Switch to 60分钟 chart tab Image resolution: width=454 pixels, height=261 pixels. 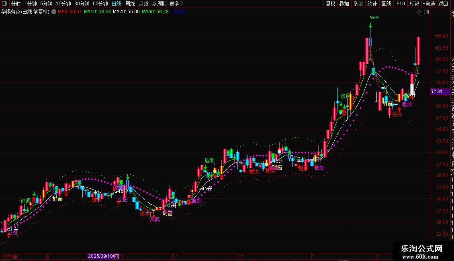(100, 4)
